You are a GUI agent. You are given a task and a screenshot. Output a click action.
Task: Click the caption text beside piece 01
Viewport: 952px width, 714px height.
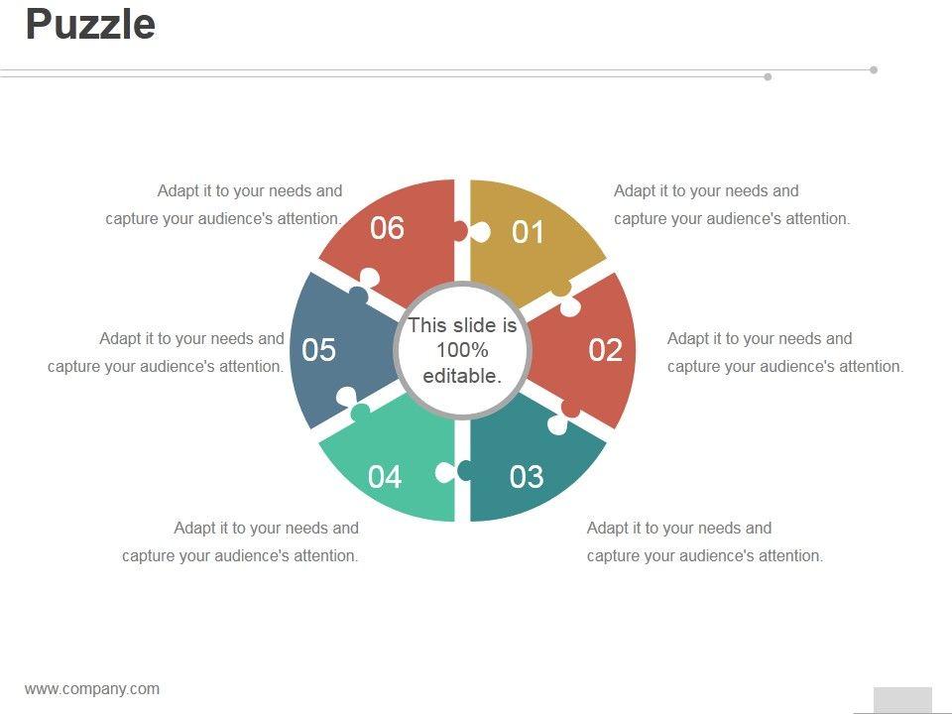coord(731,204)
